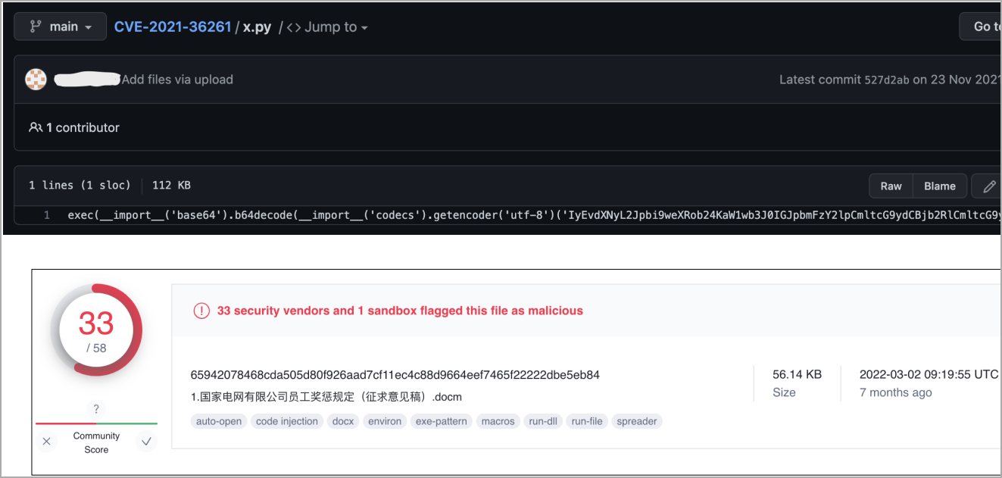The image size is (1002, 478).
Task: Open the CVE-2021-36261 repository link
Action: coord(173,27)
